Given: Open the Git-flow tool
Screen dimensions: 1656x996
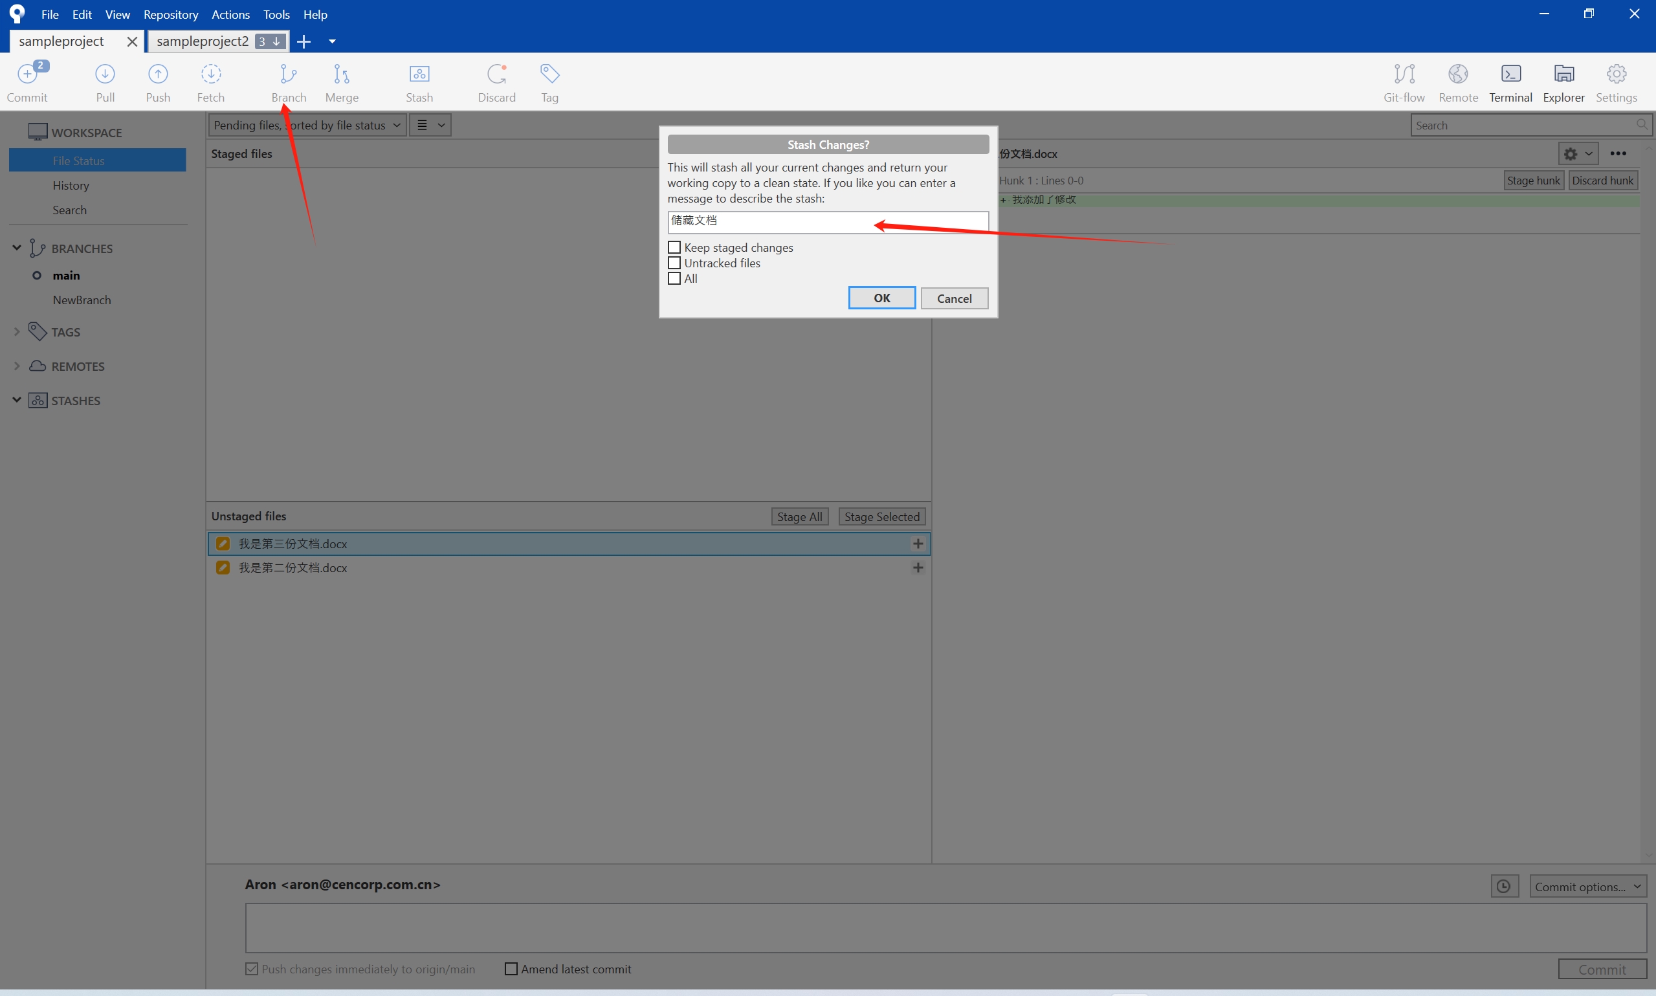Looking at the screenshot, I should click(x=1404, y=82).
